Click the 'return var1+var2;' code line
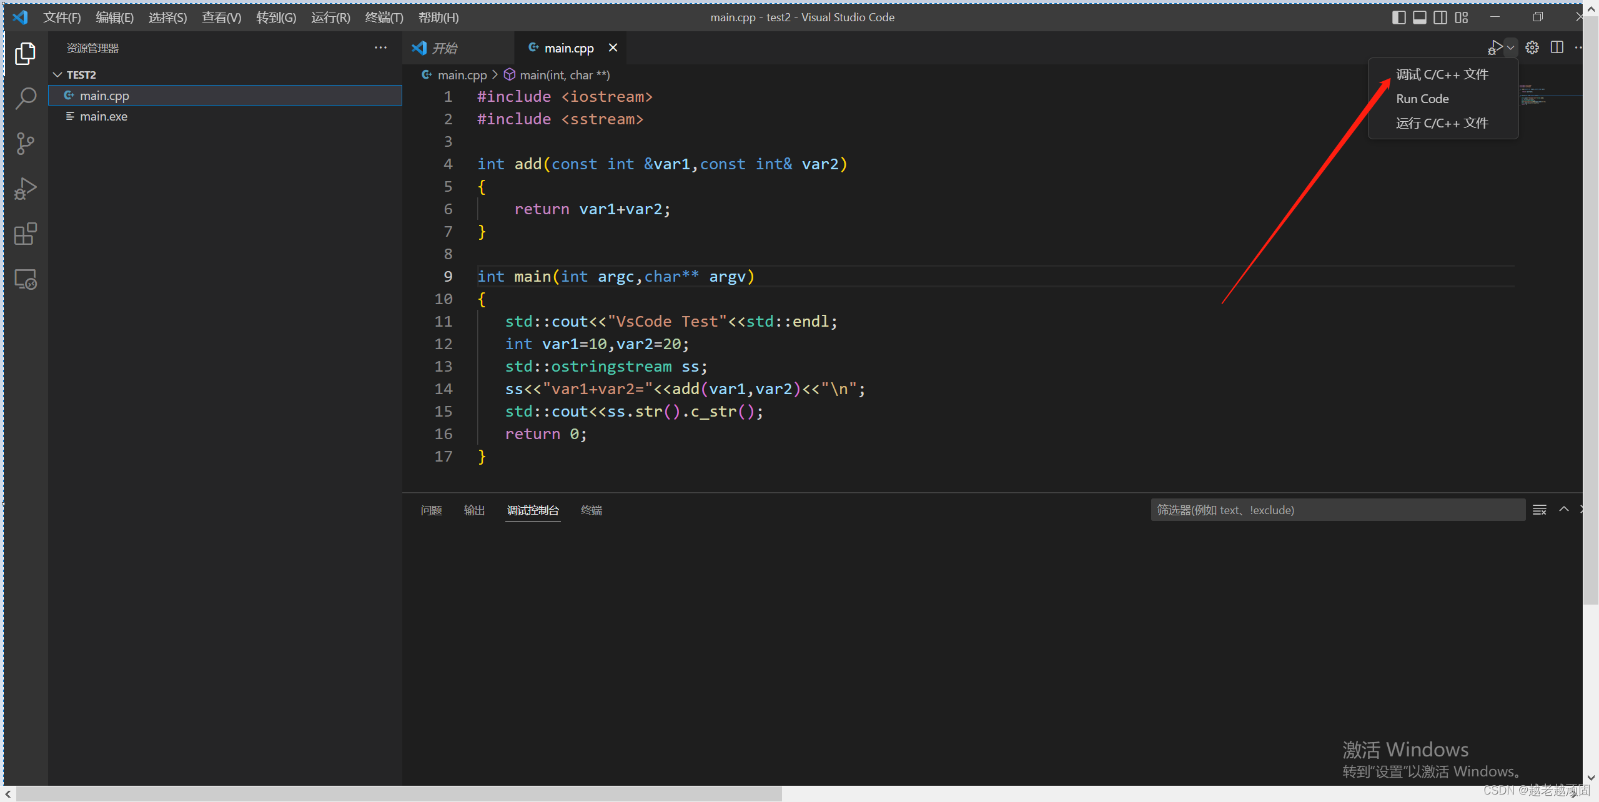 (x=592, y=209)
